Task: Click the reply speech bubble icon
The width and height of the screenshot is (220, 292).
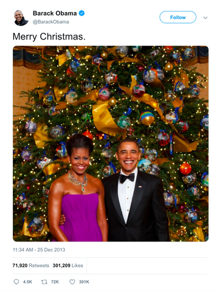Action: coord(16,282)
